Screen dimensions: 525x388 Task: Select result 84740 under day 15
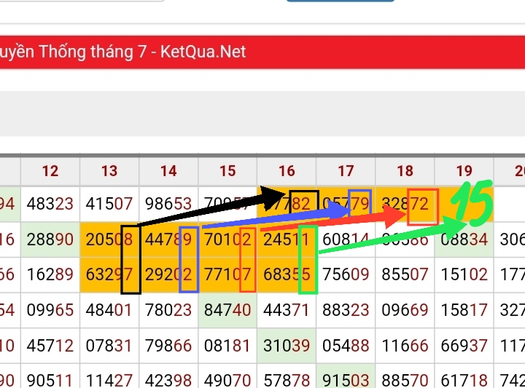click(x=227, y=310)
